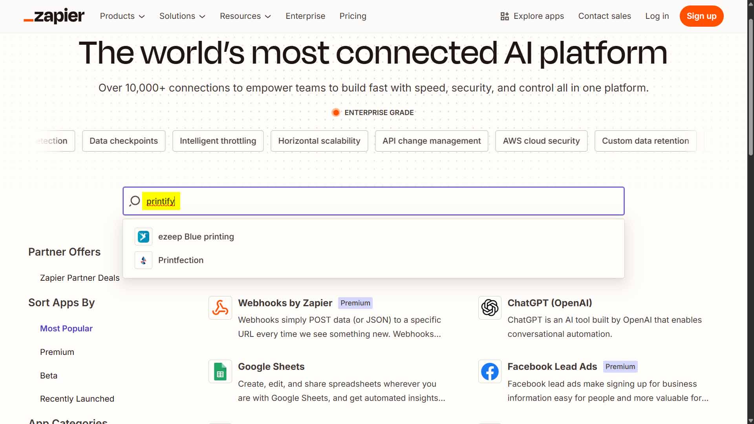Open the Webhooks by Zapier icon
The image size is (754, 424).
click(220, 307)
